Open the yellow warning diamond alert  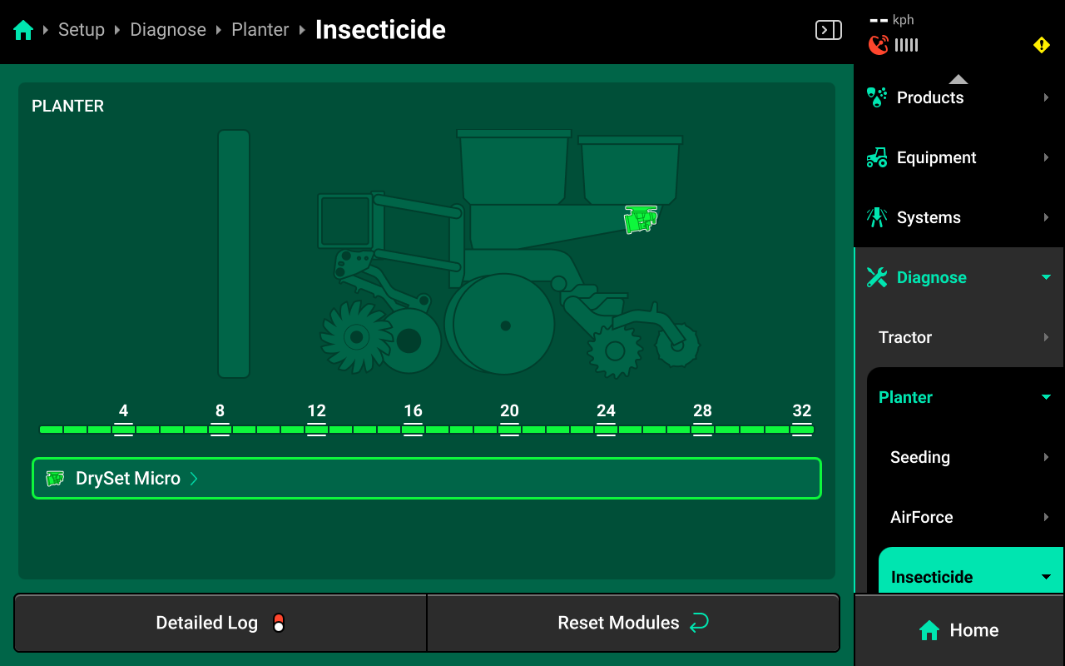(x=1042, y=45)
